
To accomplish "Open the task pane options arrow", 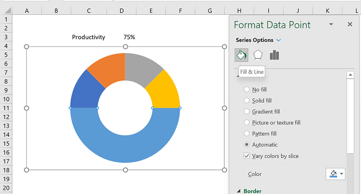I will (331, 24).
